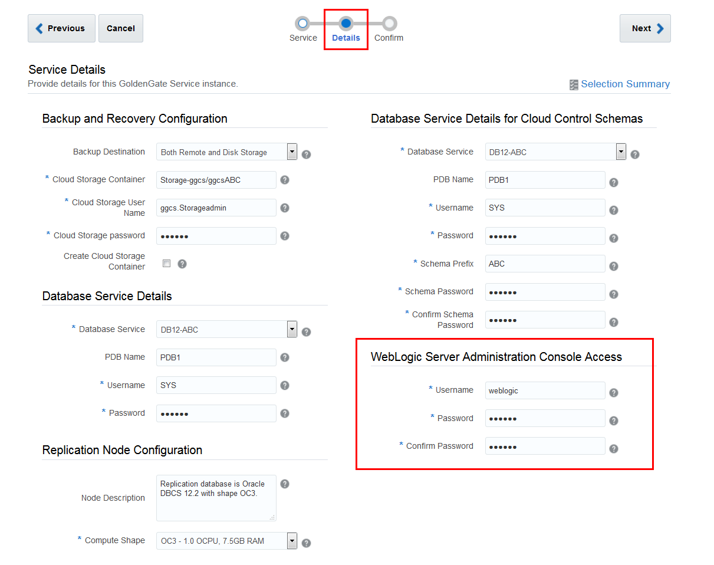Viewport: 714px width, 565px height.
Task: Click help icon next to Schema Prefix
Action: 614,264
